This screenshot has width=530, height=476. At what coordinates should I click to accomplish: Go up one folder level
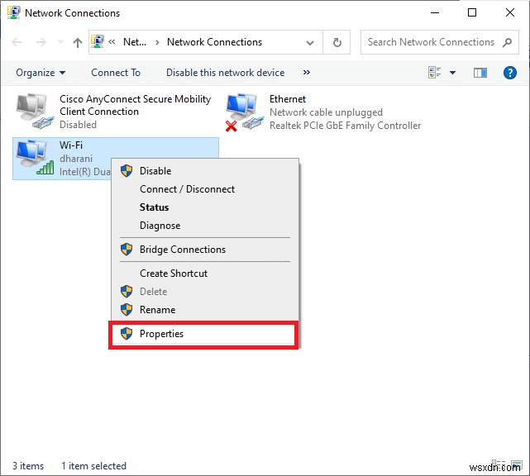pos(78,43)
